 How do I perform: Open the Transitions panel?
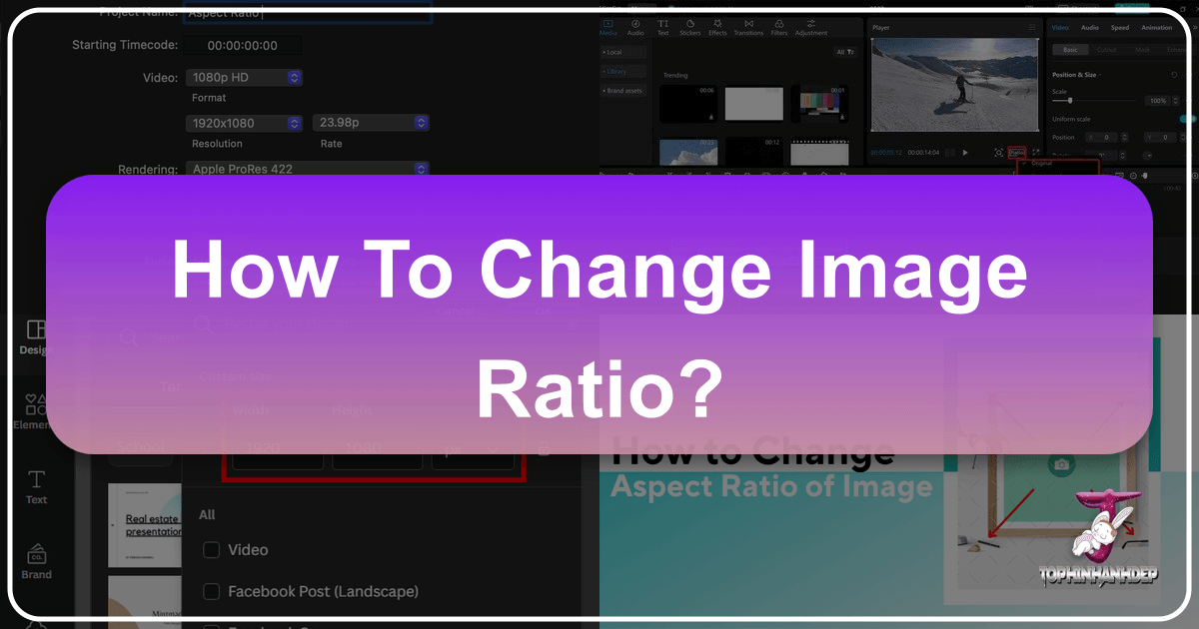coord(749,28)
